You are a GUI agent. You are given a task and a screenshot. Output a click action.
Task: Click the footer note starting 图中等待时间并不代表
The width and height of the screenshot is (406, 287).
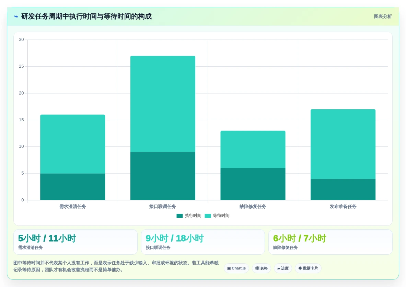116,266
